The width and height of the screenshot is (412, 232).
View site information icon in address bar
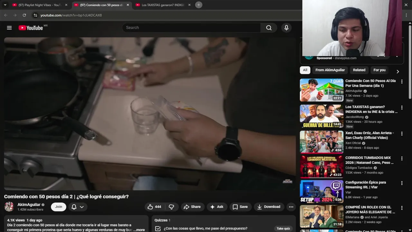tap(35, 15)
